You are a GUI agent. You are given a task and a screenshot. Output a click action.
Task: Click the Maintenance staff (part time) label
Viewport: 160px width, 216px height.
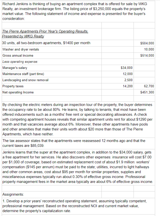coord(23,74)
